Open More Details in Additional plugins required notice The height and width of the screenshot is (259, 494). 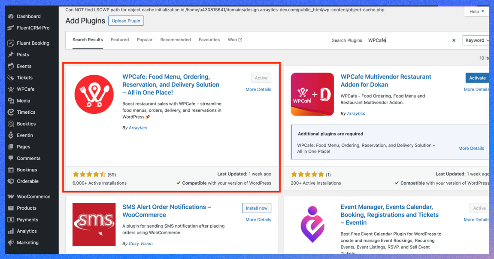(x=471, y=148)
